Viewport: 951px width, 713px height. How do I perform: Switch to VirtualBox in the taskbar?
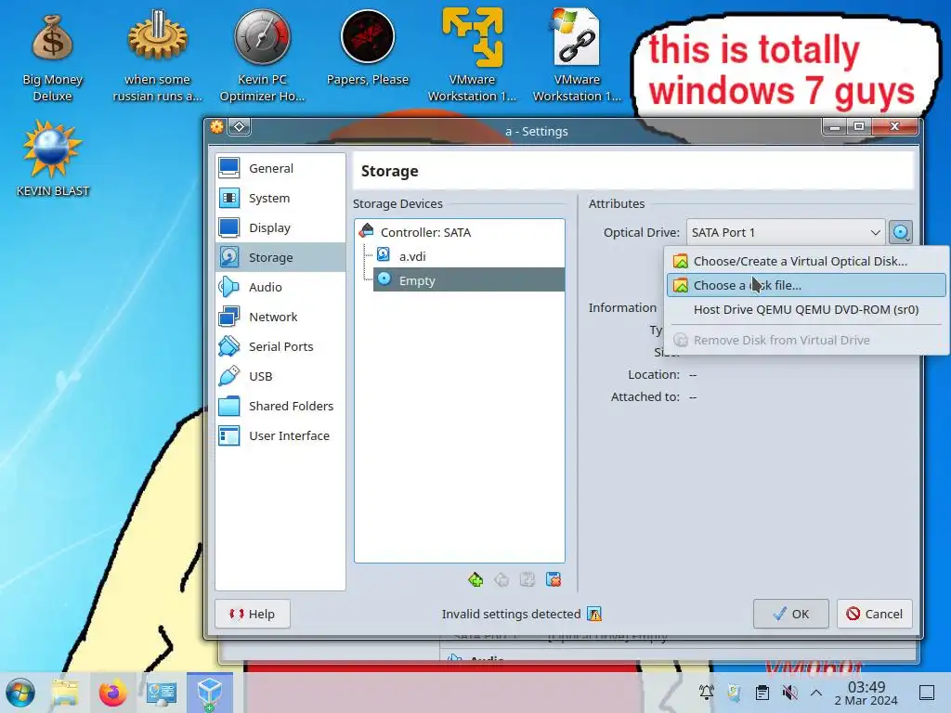coord(209,693)
